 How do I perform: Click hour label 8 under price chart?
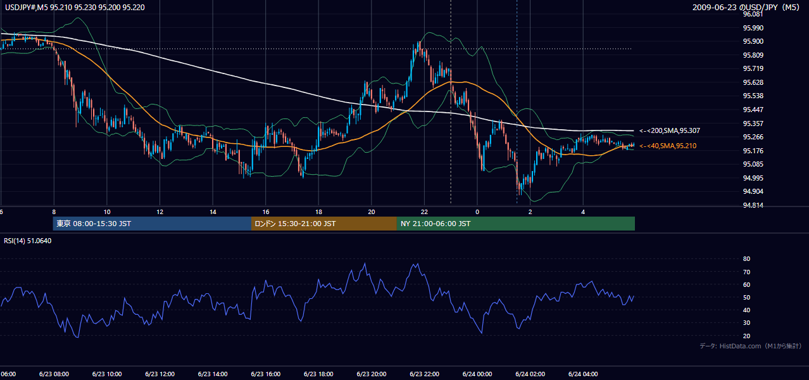[x=54, y=212]
